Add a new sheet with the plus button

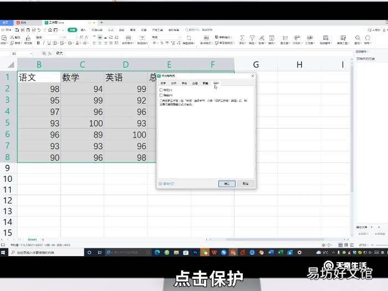coord(43,239)
